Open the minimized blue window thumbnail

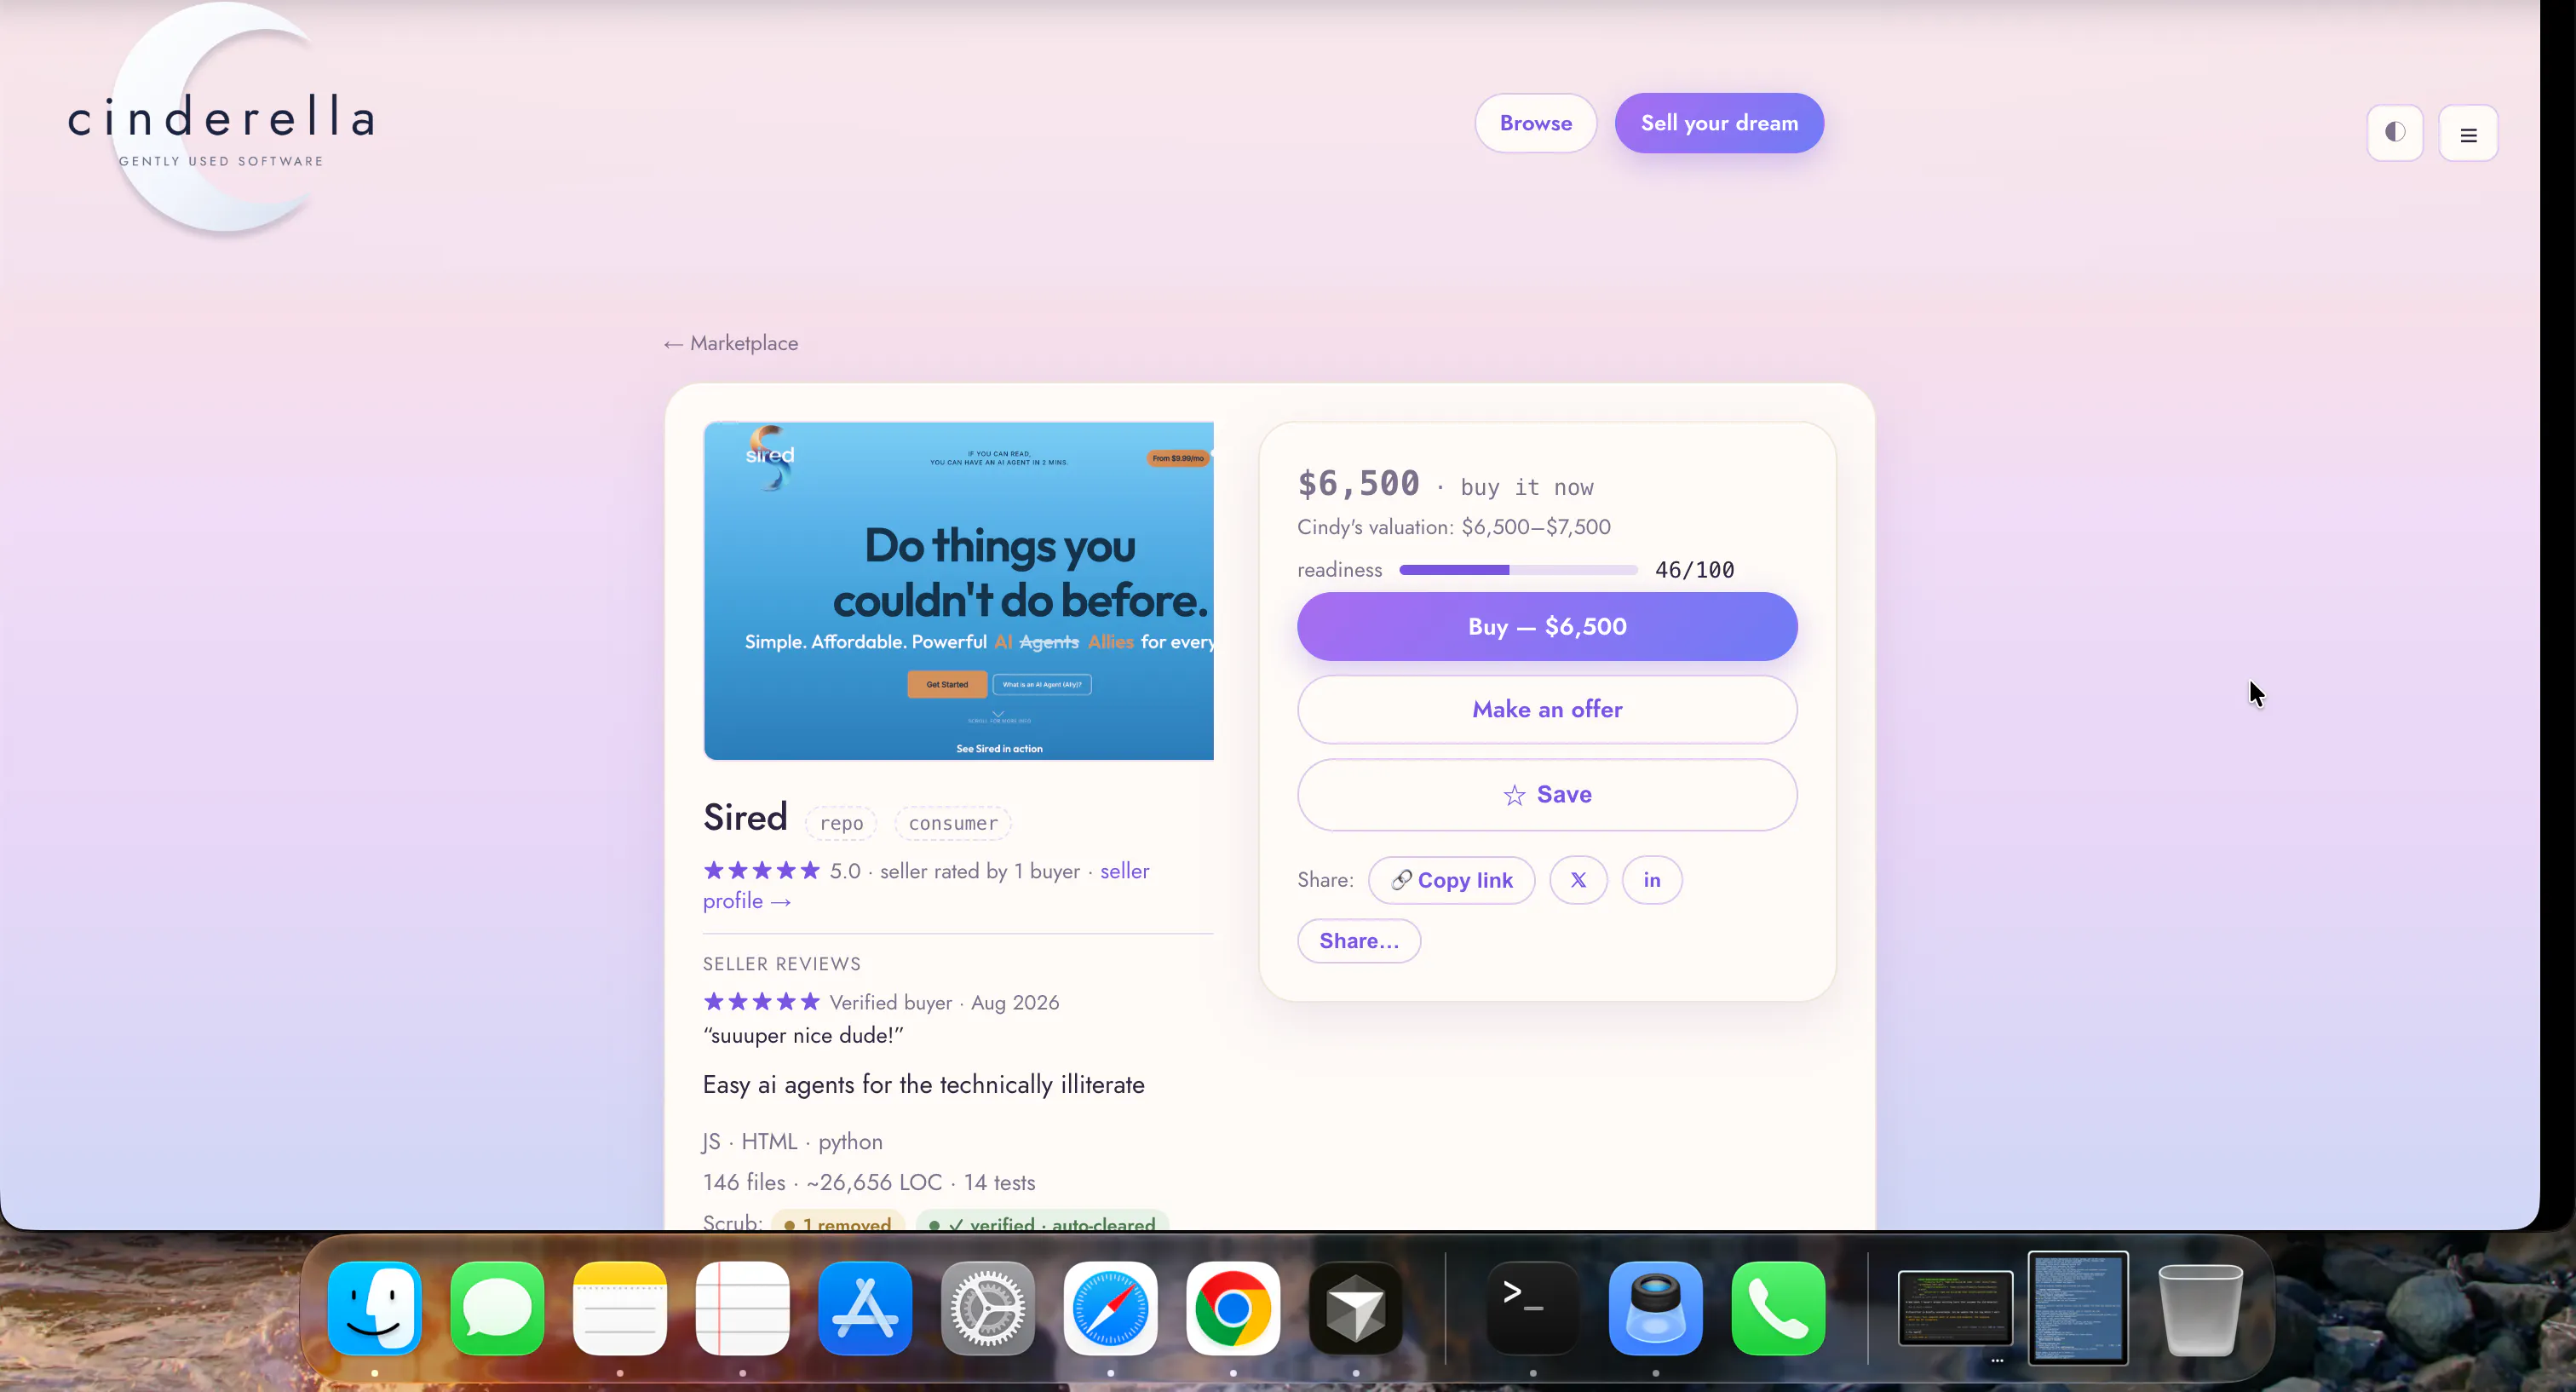point(2078,1308)
